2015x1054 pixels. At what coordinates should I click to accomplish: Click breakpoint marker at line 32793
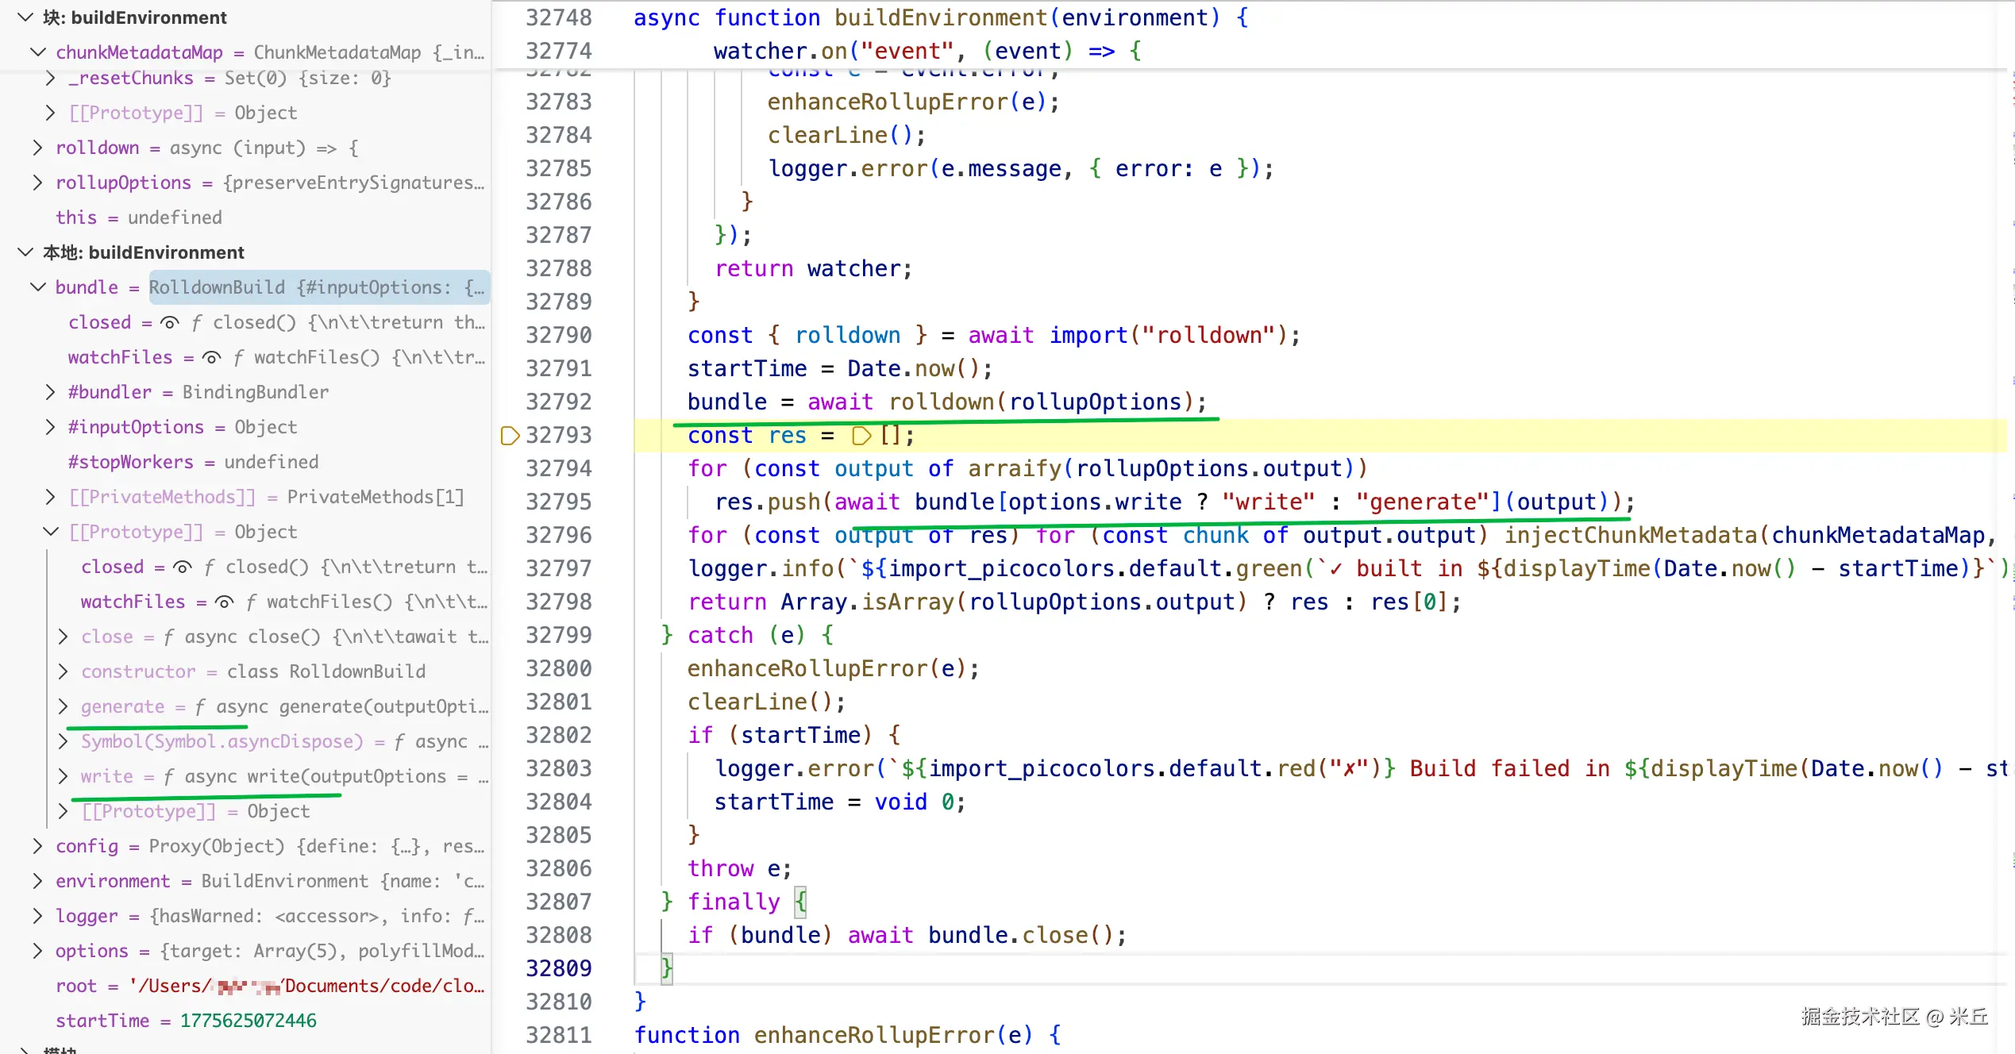tap(510, 436)
